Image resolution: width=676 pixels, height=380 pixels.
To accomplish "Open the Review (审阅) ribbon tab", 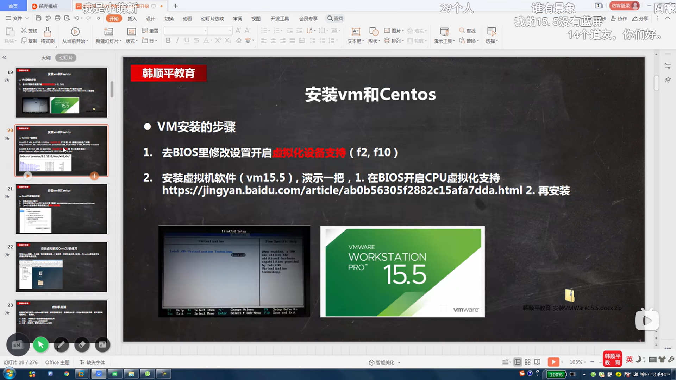I will [238, 19].
